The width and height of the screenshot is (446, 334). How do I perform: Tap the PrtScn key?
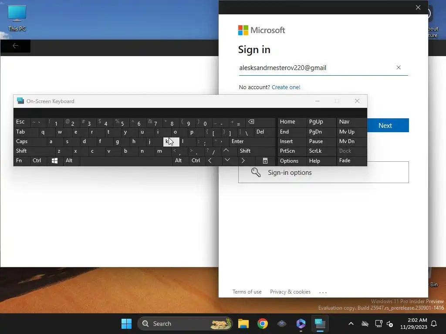pos(292,151)
